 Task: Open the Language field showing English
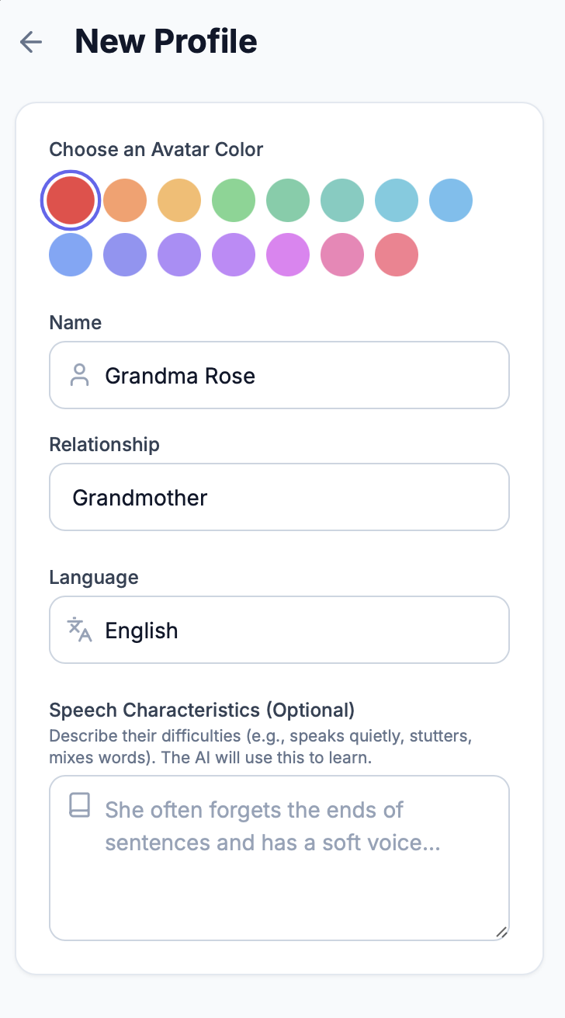295,630
